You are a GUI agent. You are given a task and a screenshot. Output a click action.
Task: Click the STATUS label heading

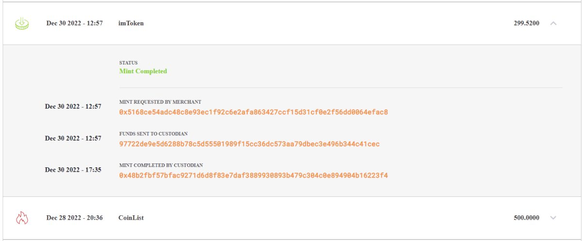coord(129,63)
